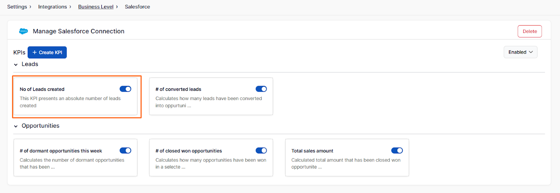Toggle the Total sales amount KPI
This screenshot has height=193, width=560.
click(x=397, y=150)
